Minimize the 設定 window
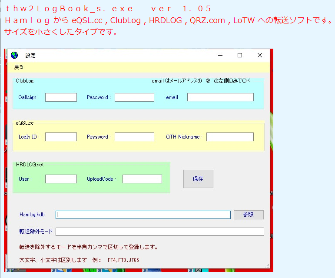This screenshot has height=278, width=335. [220, 55]
